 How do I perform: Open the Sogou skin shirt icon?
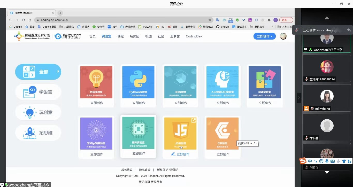tap(344, 161)
